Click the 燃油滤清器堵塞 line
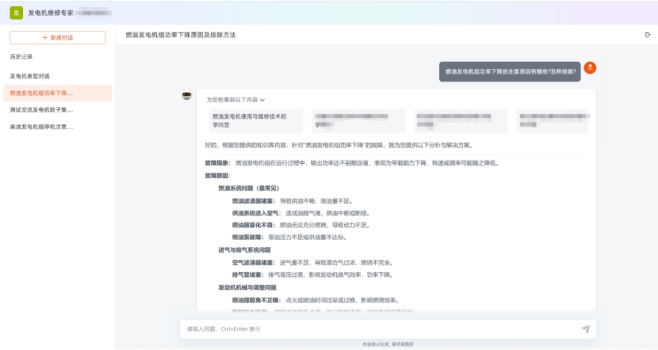The height and width of the screenshot is (350, 658). (x=292, y=201)
